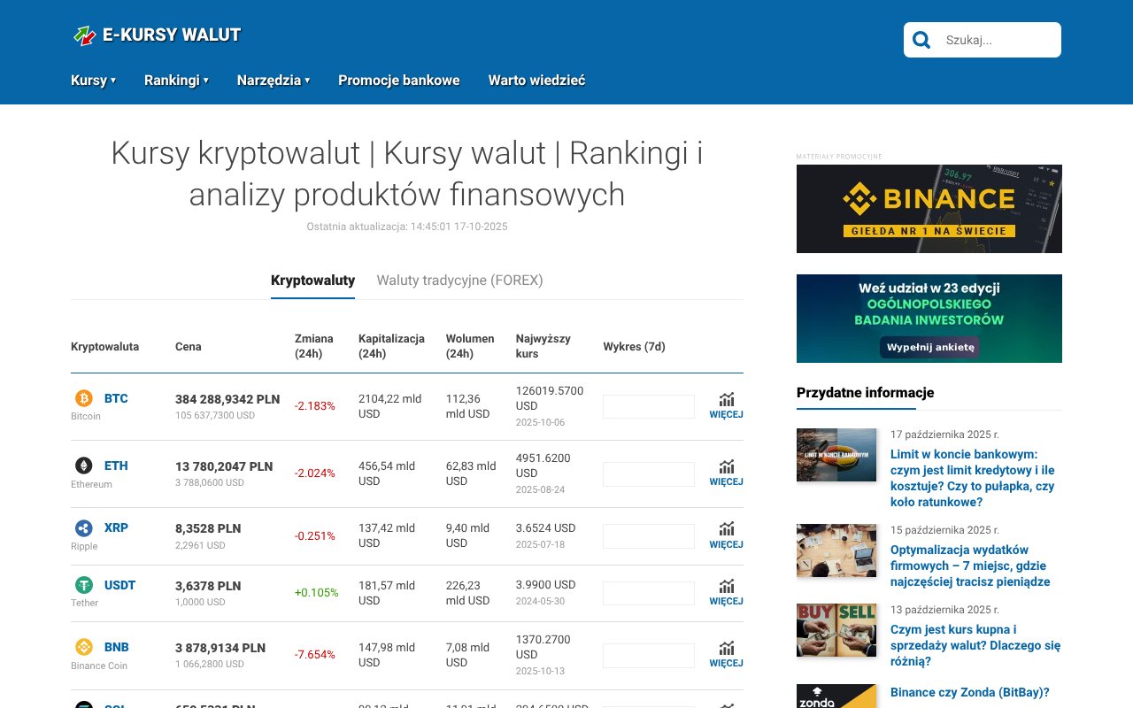Open the chart icon in the Bitcoin row
The image size is (1133, 708).
point(726,399)
